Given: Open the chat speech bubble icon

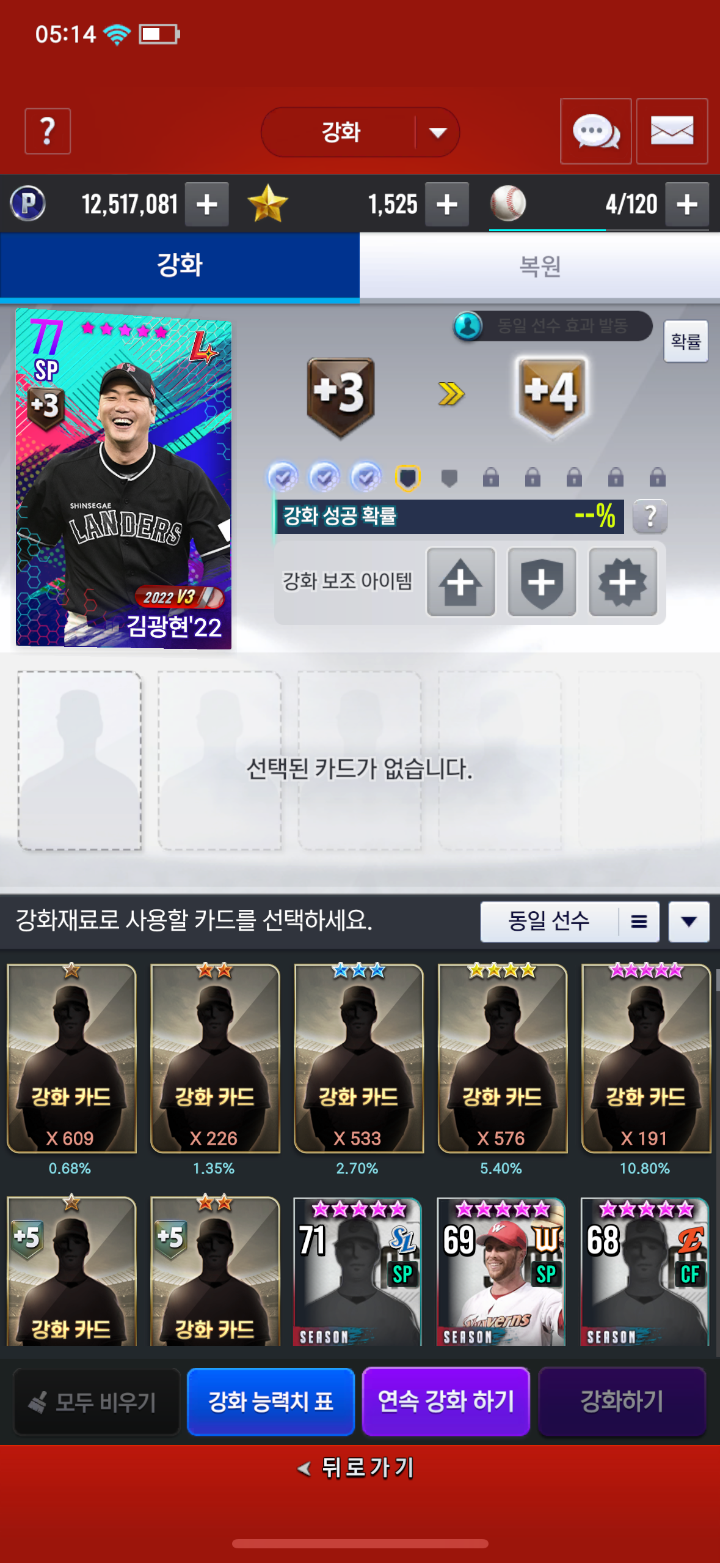Looking at the screenshot, I should coord(595,131).
